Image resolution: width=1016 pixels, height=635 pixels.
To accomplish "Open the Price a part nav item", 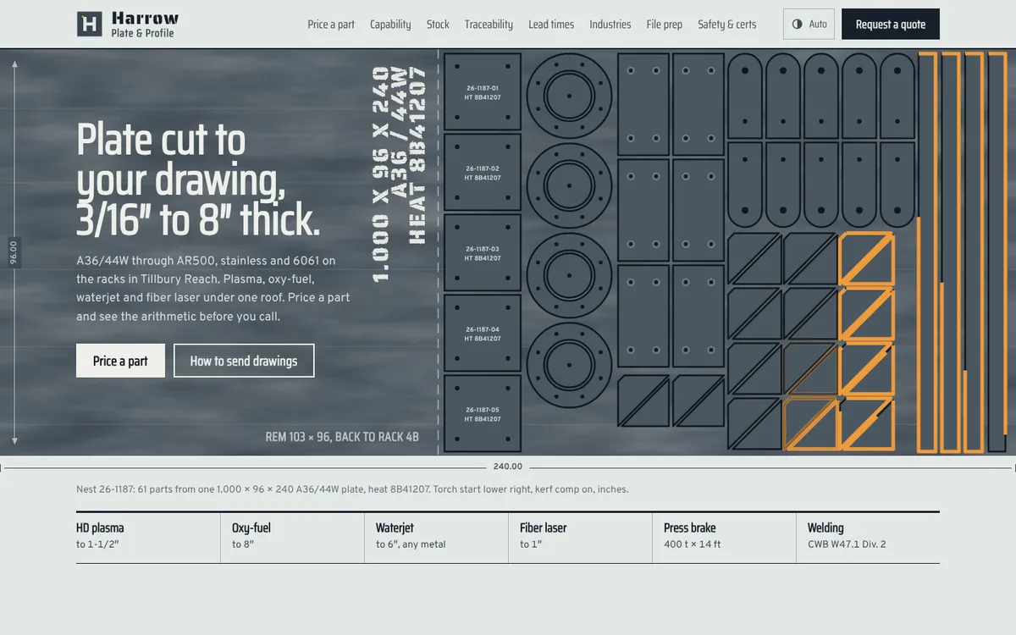I will [331, 25].
